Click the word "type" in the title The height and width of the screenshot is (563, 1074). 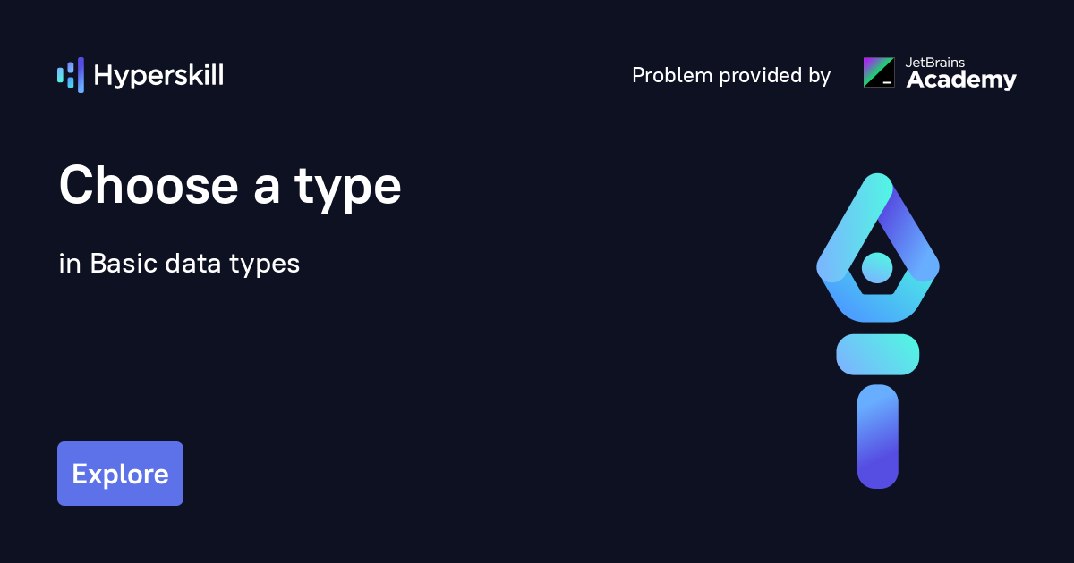coord(347,188)
